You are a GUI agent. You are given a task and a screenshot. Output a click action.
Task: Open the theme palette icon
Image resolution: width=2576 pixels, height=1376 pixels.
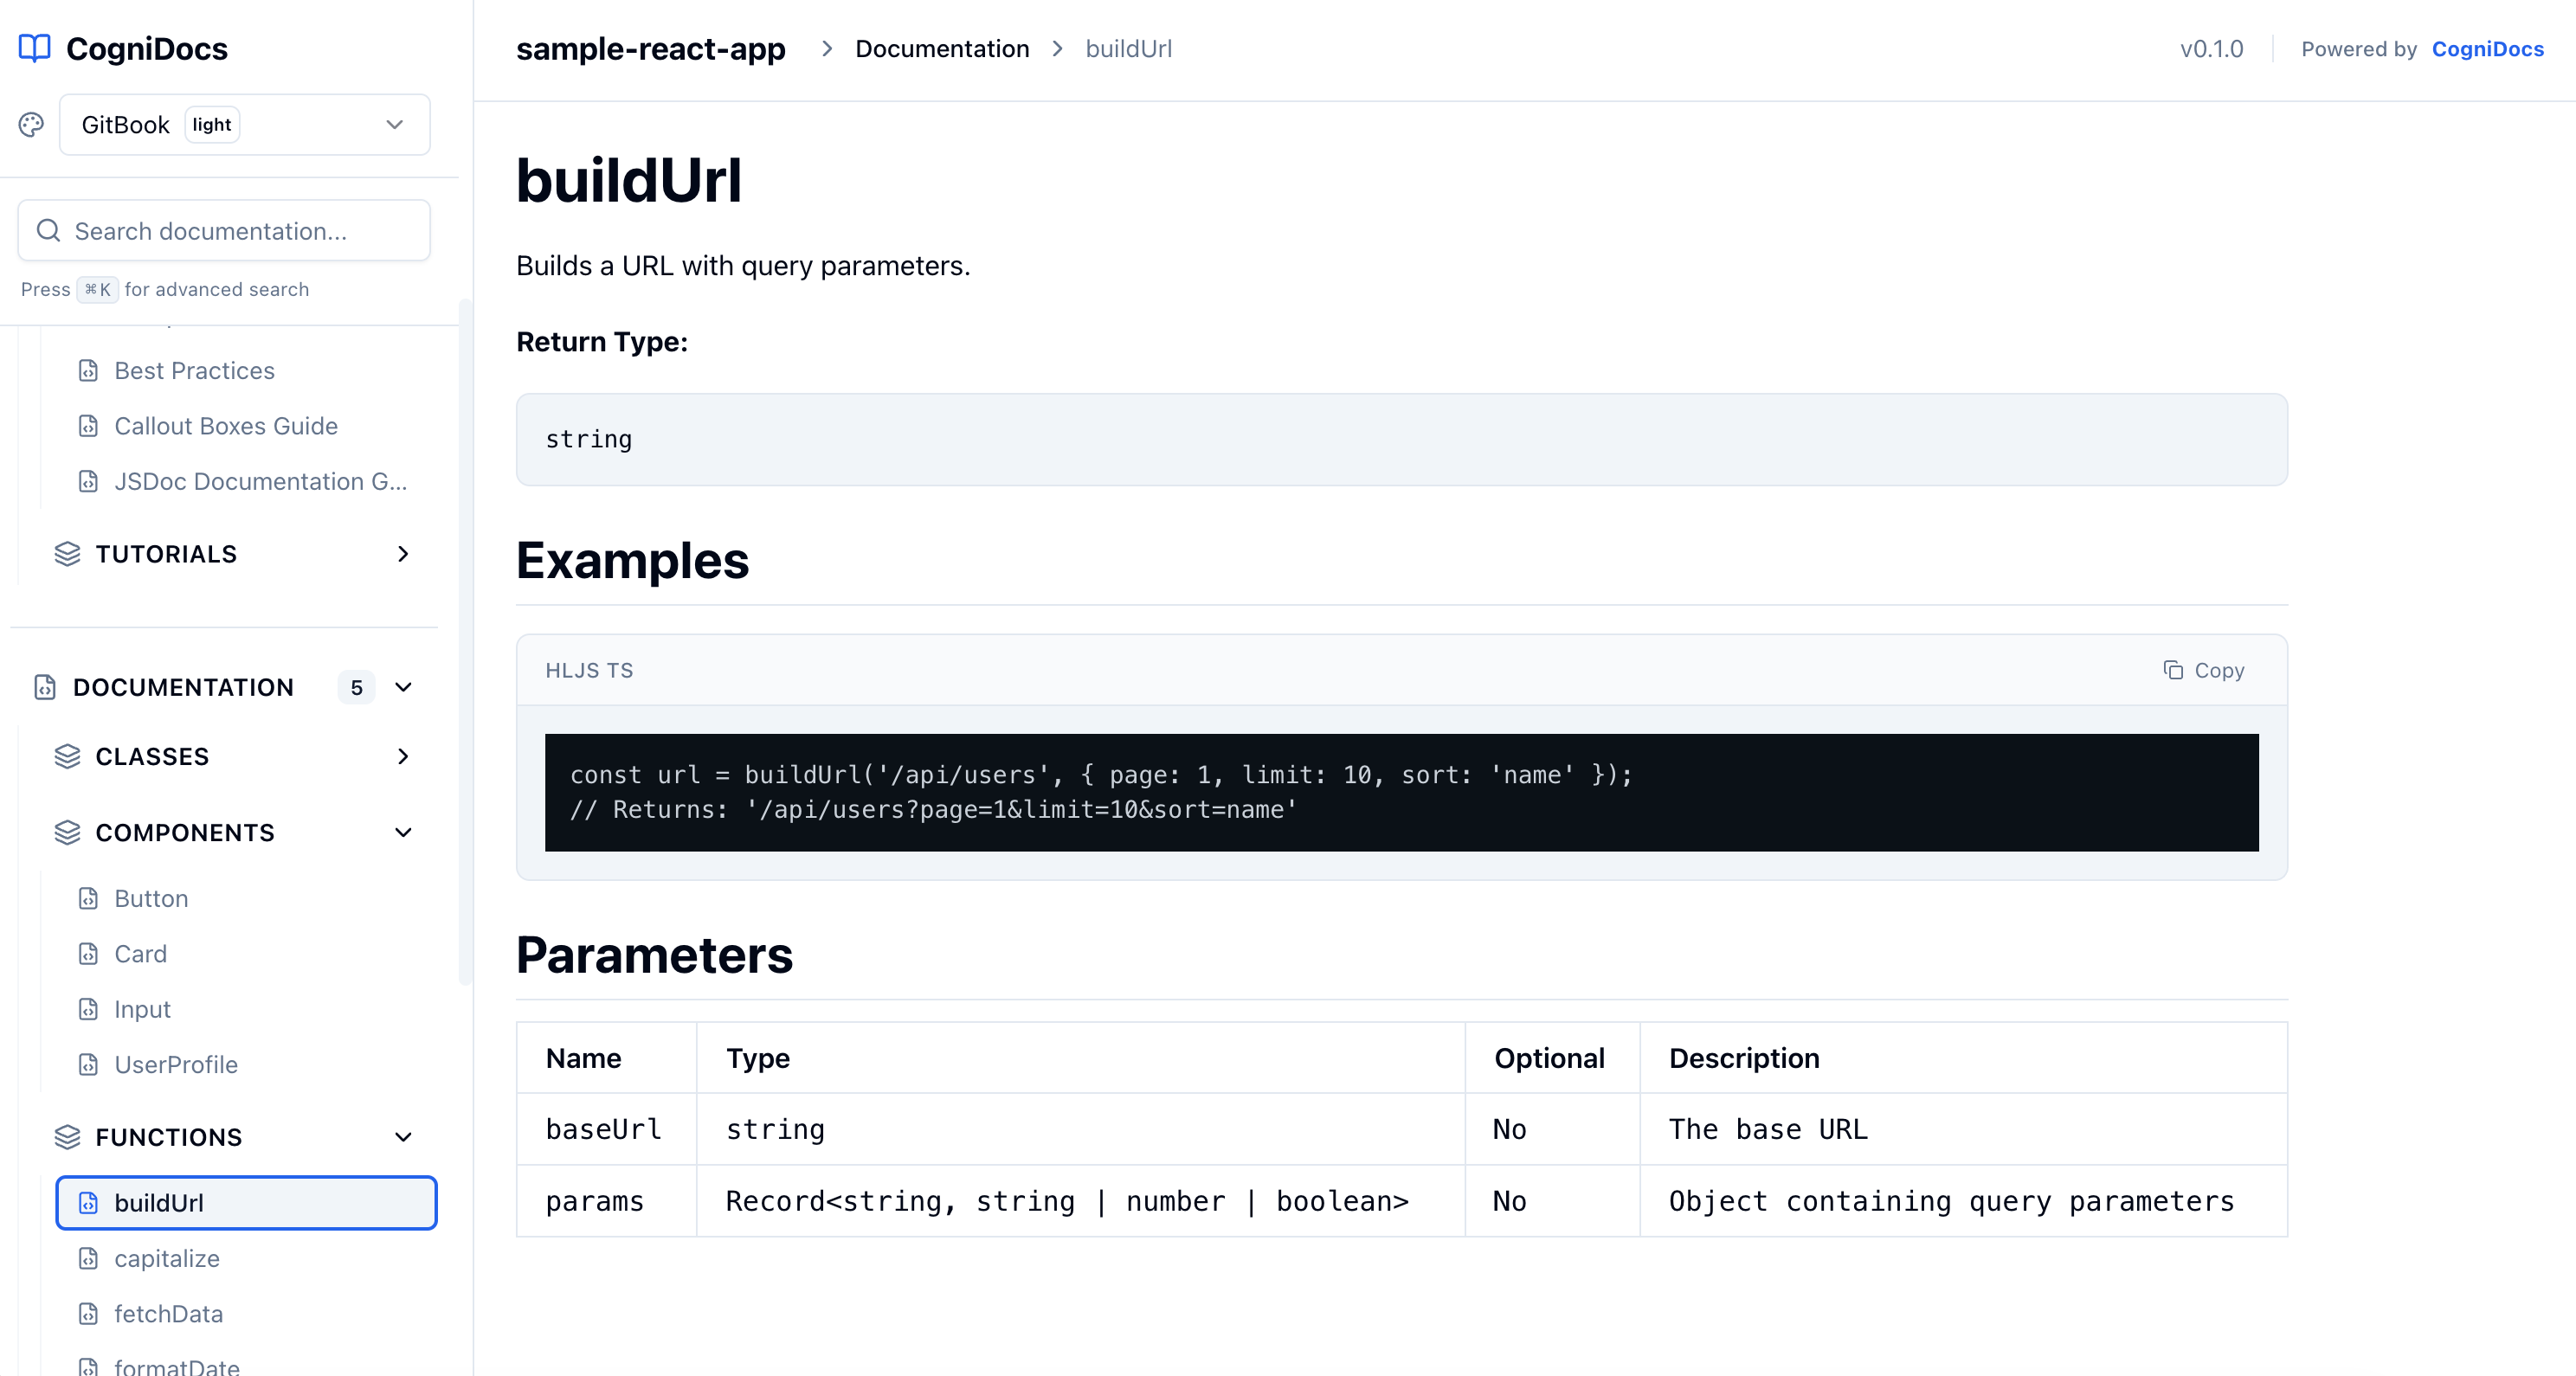pyautogui.click(x=30, y=124)
